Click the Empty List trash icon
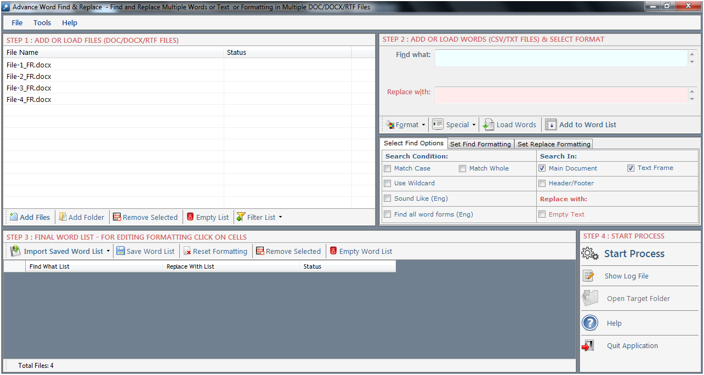 190,217
